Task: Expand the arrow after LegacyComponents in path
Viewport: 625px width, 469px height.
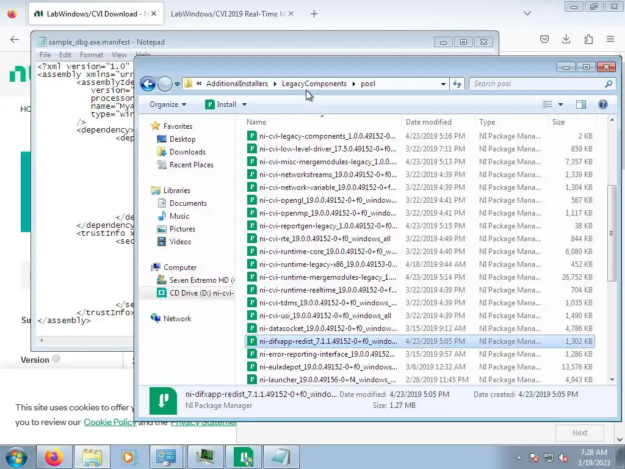Action: (353, 84)
